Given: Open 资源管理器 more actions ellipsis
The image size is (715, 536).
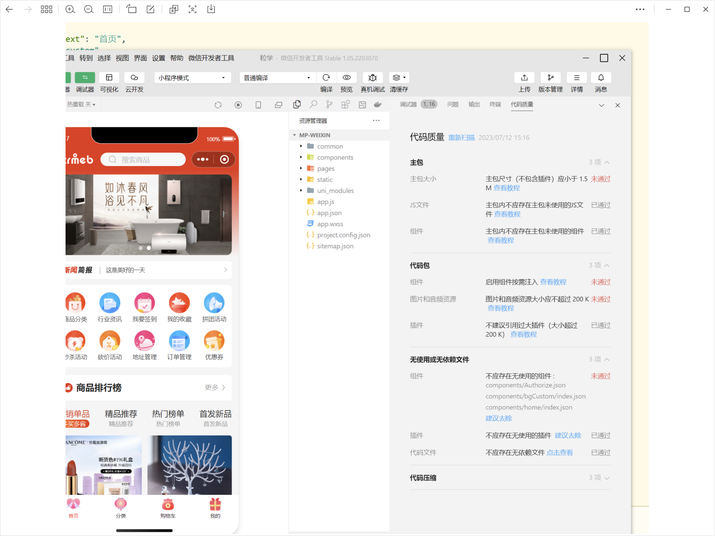Looking at the screenshot, I should (376, 120).
